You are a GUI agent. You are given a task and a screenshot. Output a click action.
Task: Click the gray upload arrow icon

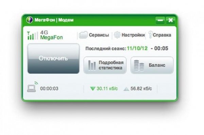[126, 89]
